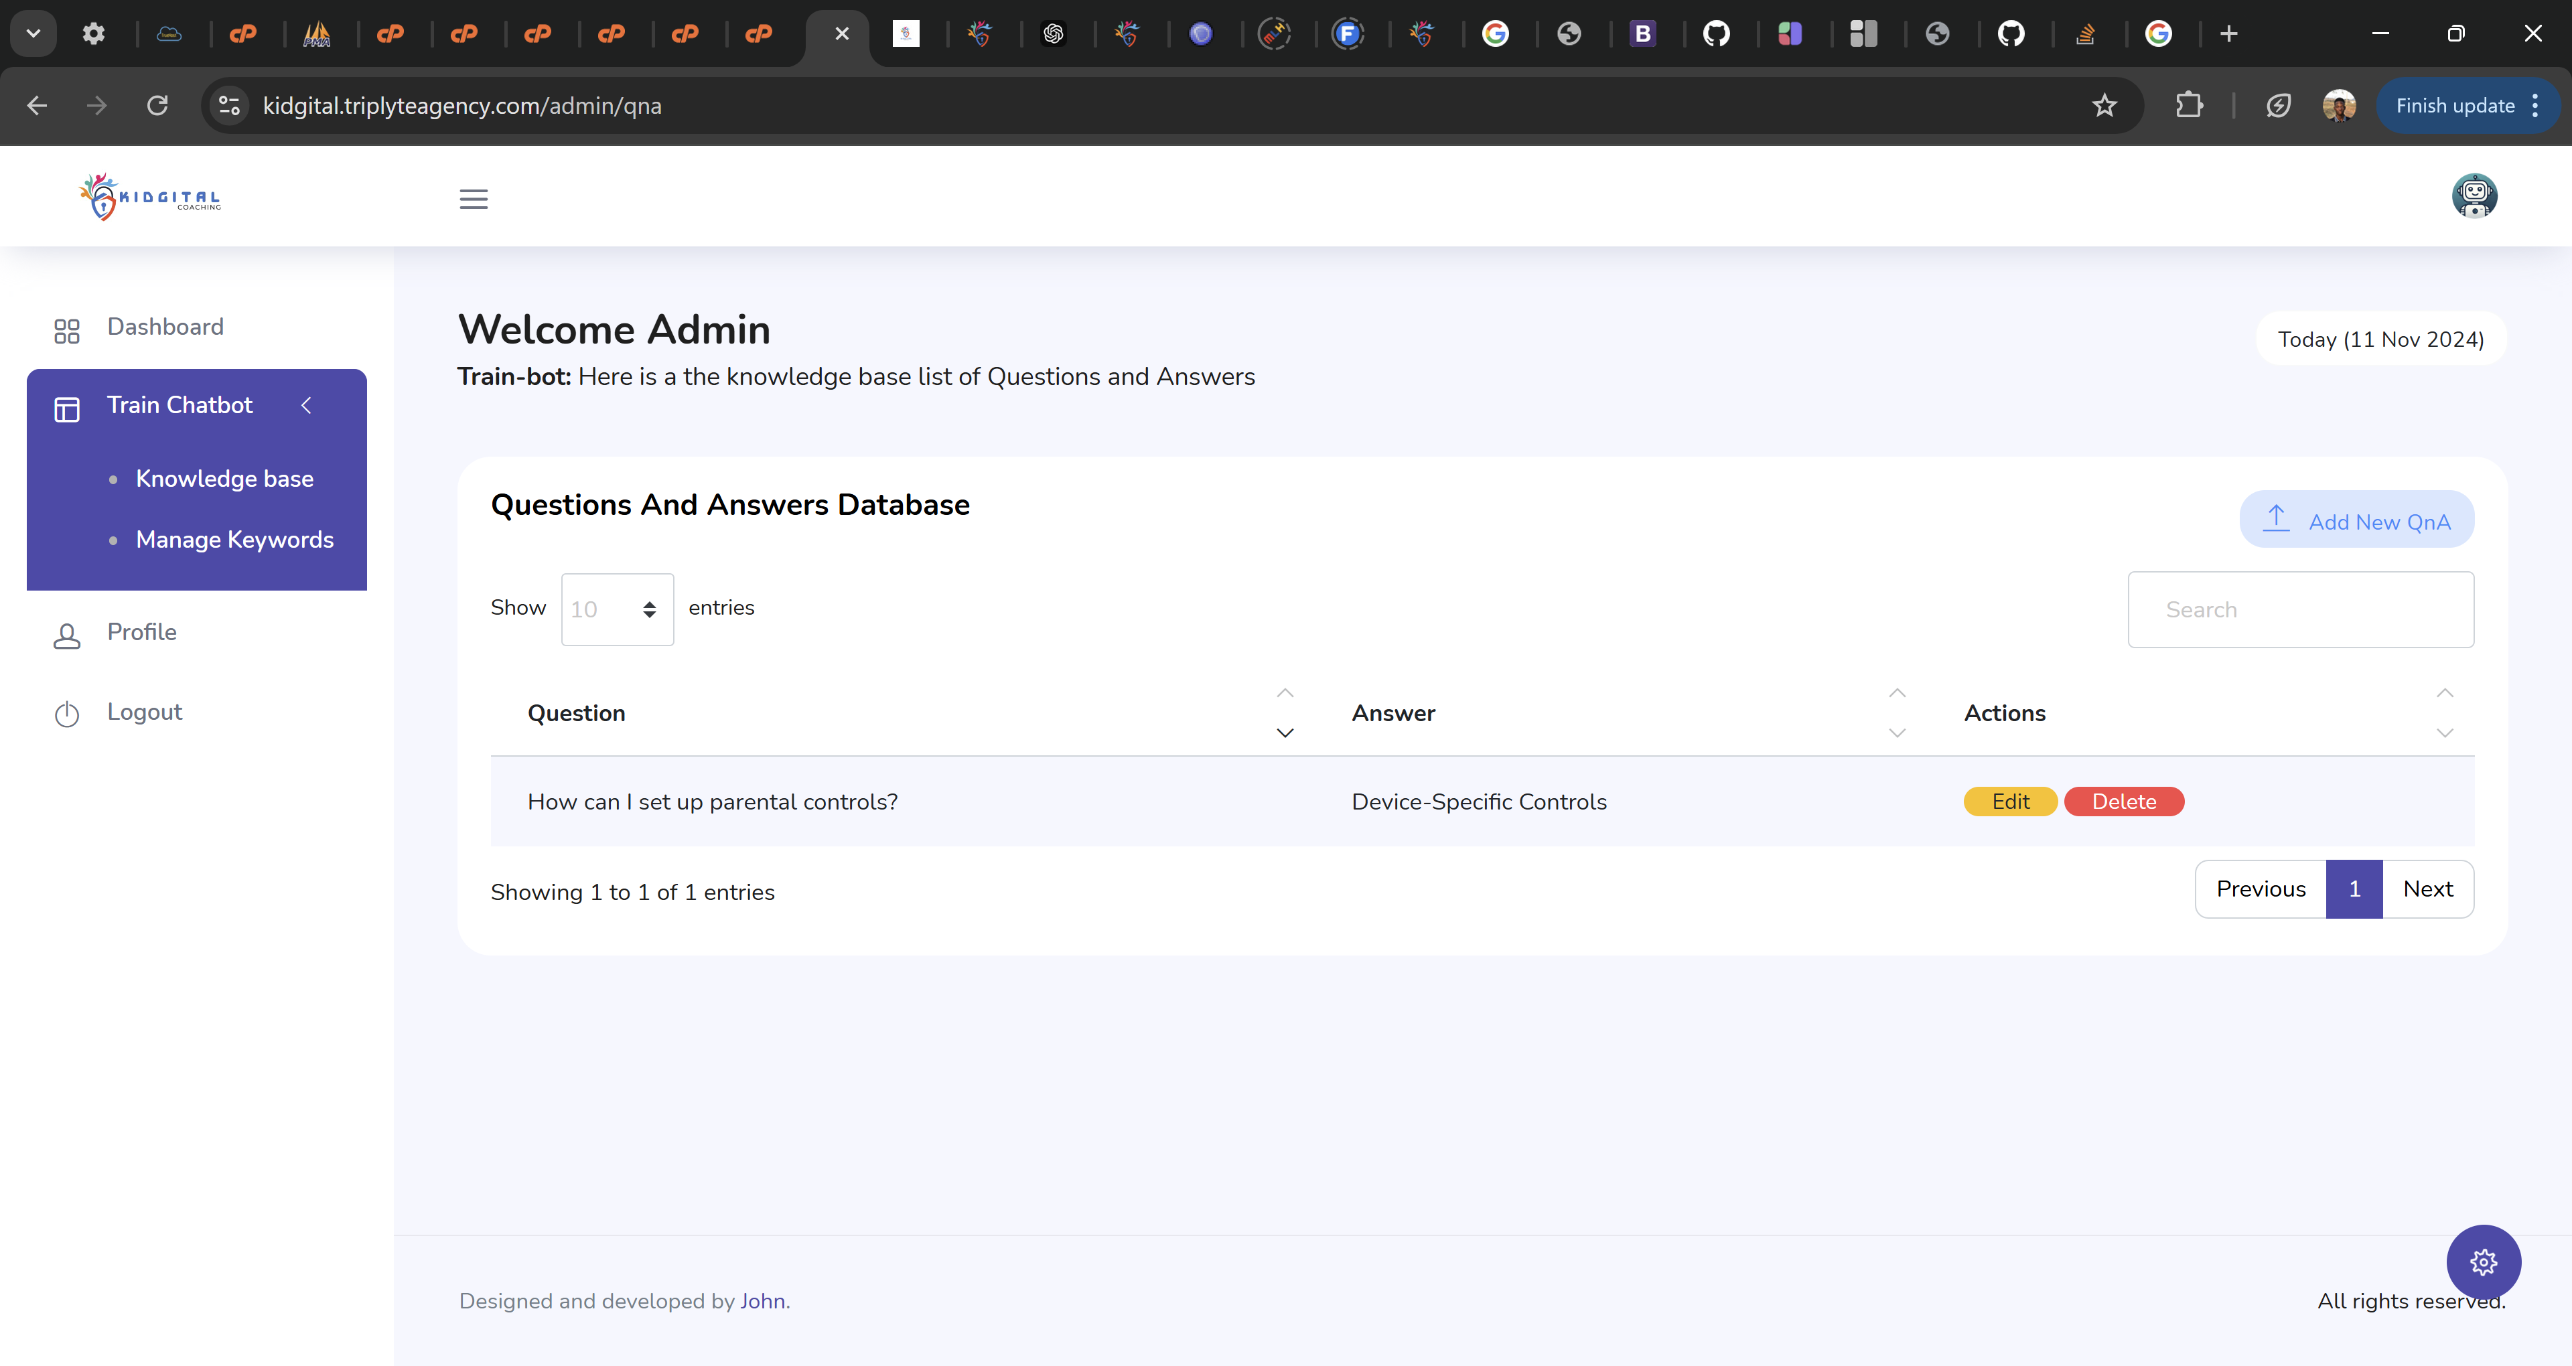Viewport: 2572px width, 1366px height.
Task: Open the entries-per-page dropdown
Action: click(x=617, y=609)
